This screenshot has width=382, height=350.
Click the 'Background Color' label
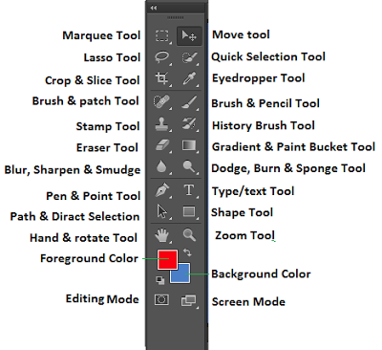[x=261, y=274]
